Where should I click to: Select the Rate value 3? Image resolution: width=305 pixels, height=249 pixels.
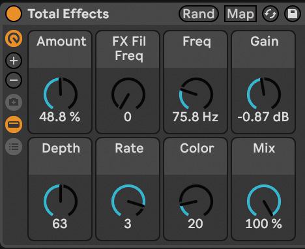[x=128, y=224]
